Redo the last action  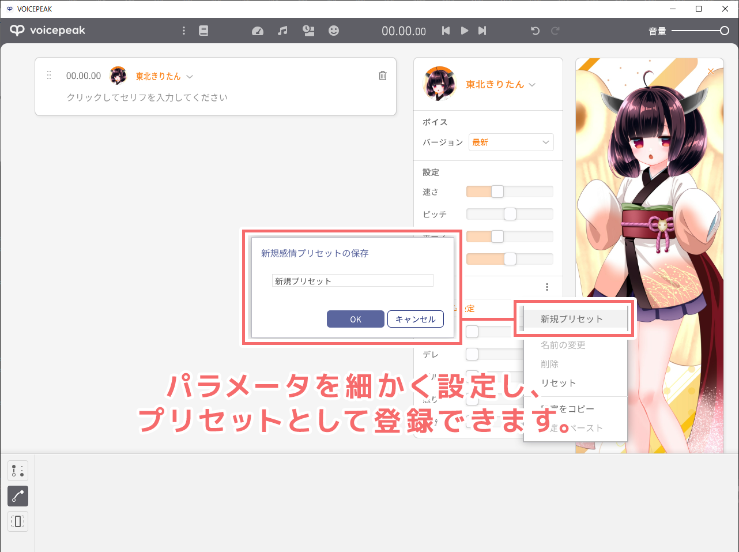[x=555, y=31]
